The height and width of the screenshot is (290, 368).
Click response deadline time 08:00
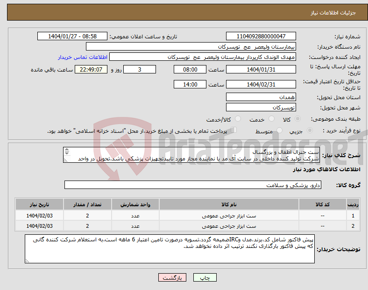[190, 69]
